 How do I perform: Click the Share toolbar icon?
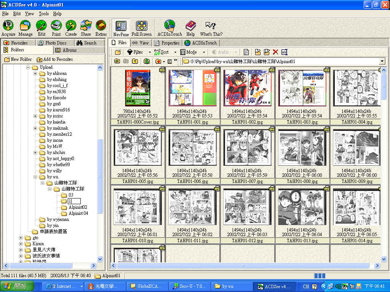(x=86, y=26)
